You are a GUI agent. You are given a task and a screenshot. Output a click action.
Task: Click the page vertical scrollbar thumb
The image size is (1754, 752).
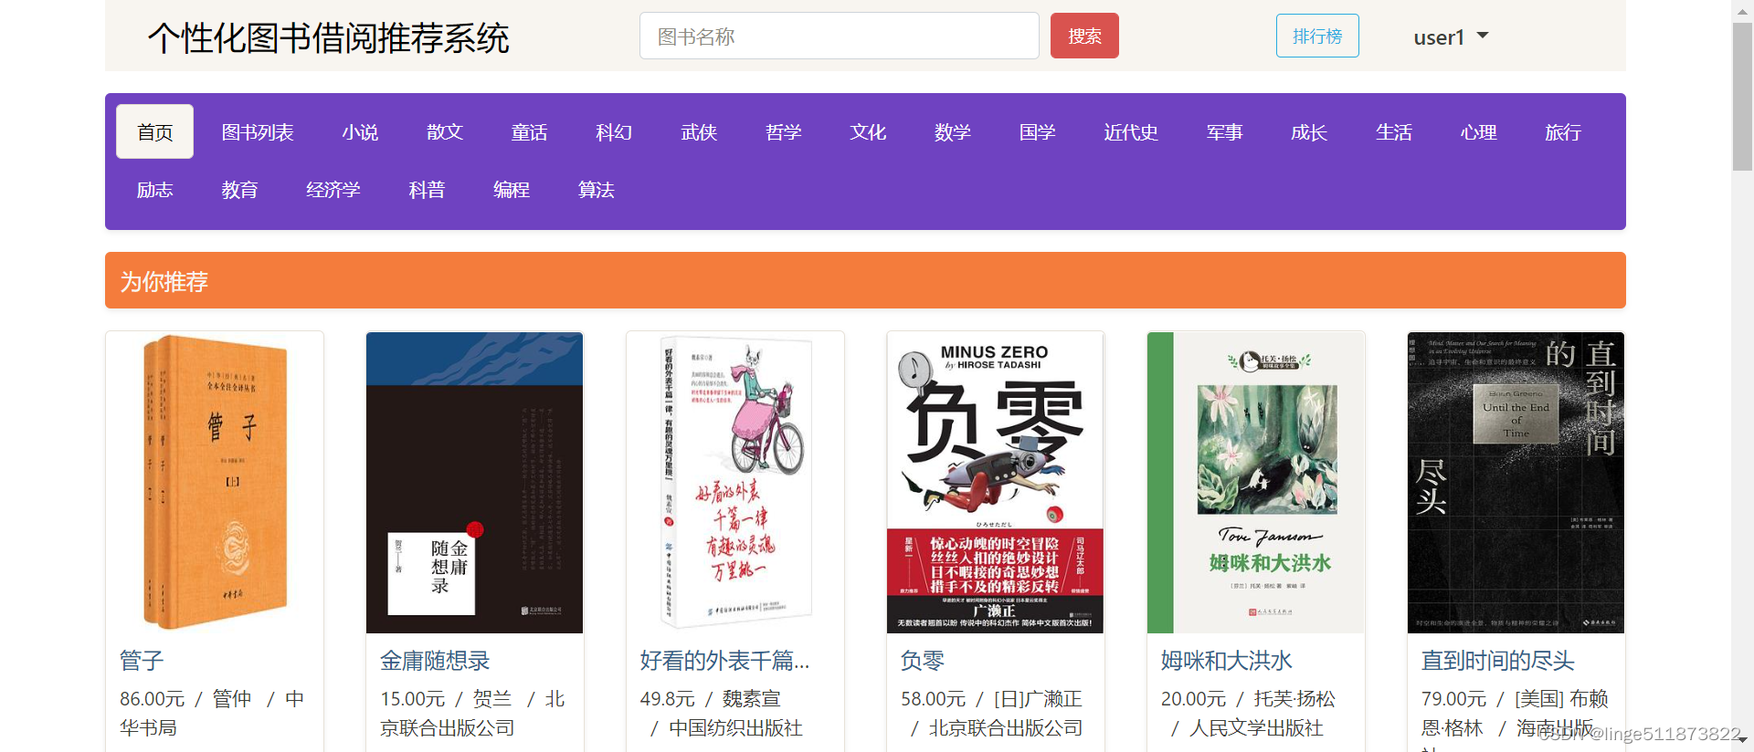click(x=1742, y=97)
